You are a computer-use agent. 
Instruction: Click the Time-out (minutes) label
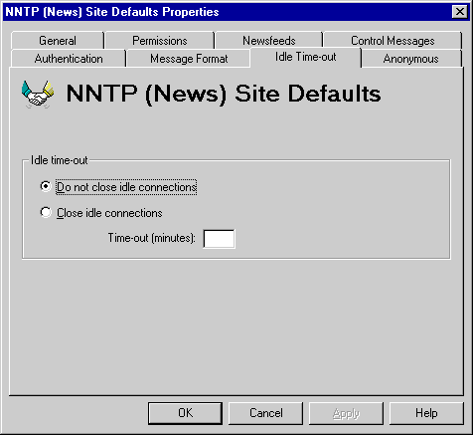coord(152,238)
